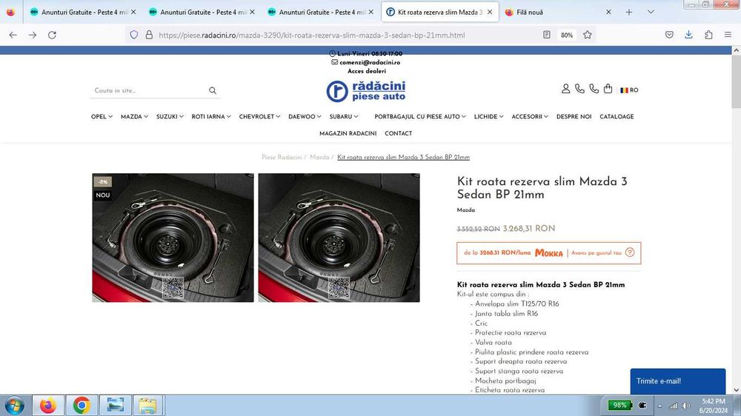Open the Firefox hamburger menu
The image size is (741, 416).
click(x=728, y=35)
